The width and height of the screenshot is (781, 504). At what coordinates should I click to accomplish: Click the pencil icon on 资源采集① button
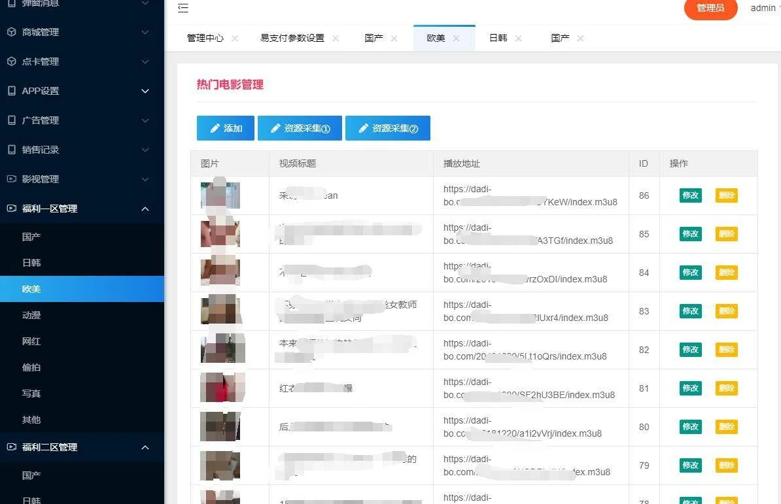tap(275, 129)
